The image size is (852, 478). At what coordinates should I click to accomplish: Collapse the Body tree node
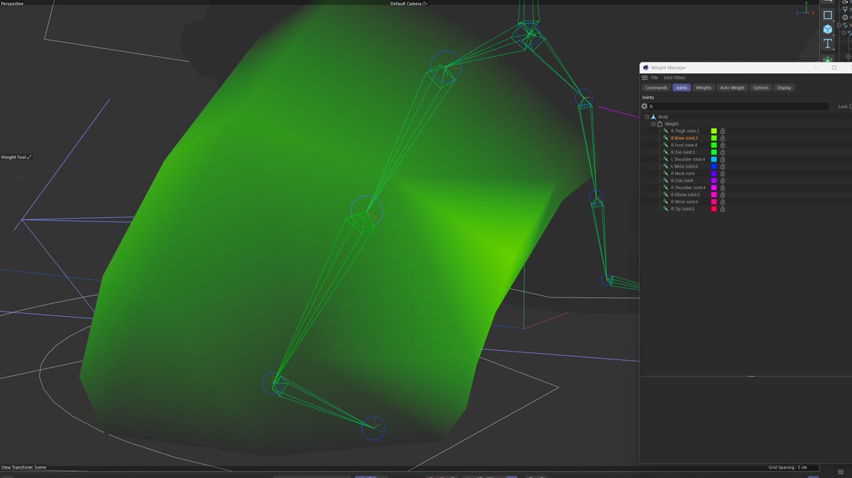click(647, 116)
